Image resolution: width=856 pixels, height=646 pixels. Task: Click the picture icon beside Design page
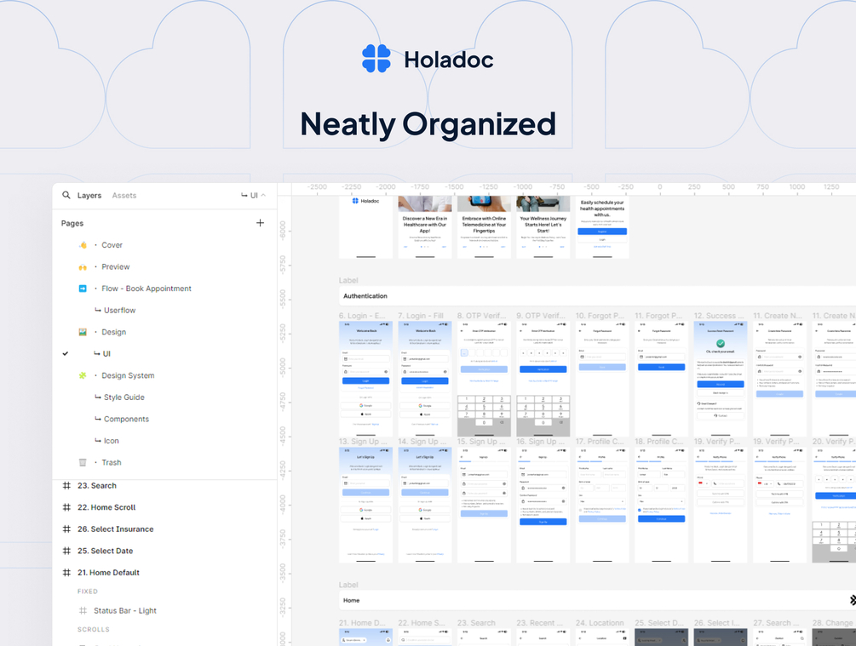(x=83, y=332)
